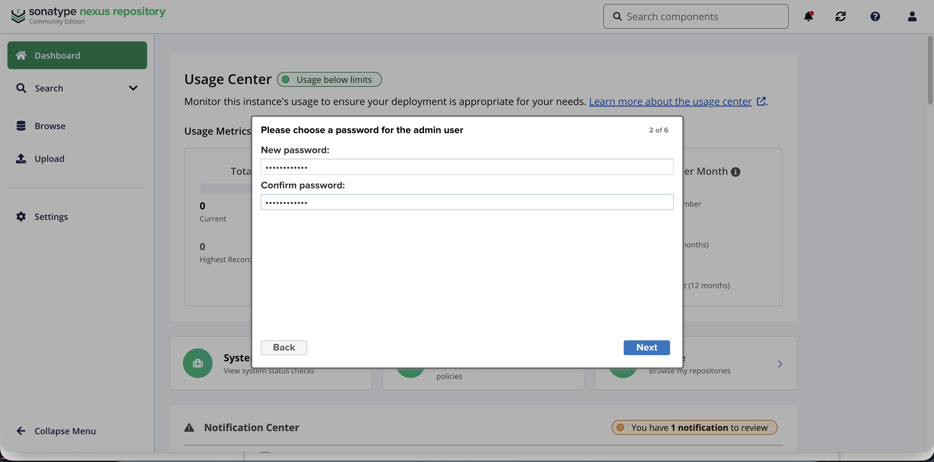Click the Collapse Menu arrow
This screenshot has height=462, width=934.
[x=21, y=431]
